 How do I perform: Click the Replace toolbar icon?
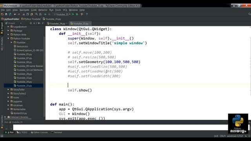click(40, 14)
